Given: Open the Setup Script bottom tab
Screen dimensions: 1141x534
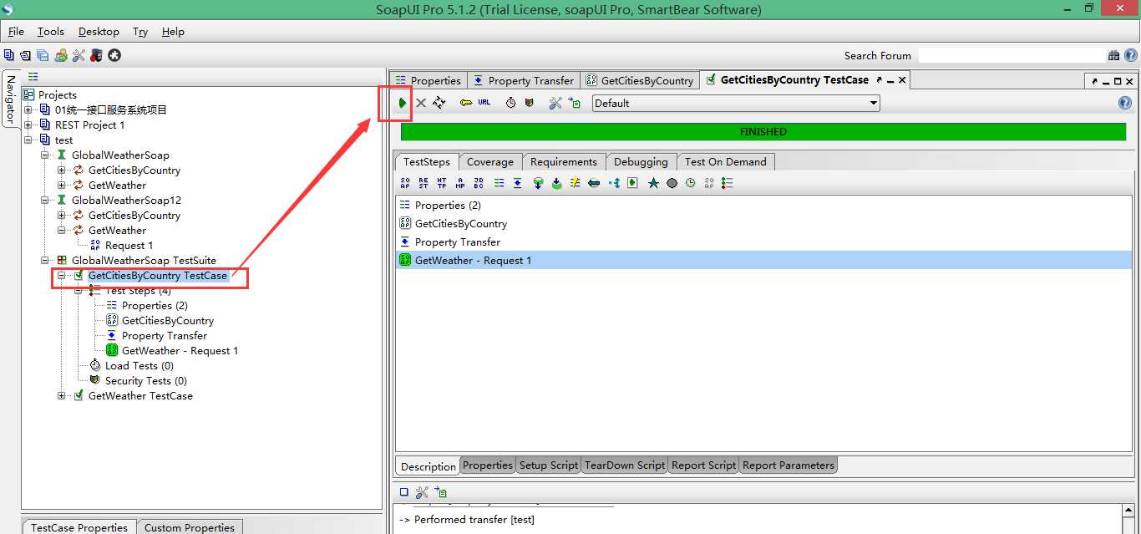Looking at the screenshot, I should point(549,465).
